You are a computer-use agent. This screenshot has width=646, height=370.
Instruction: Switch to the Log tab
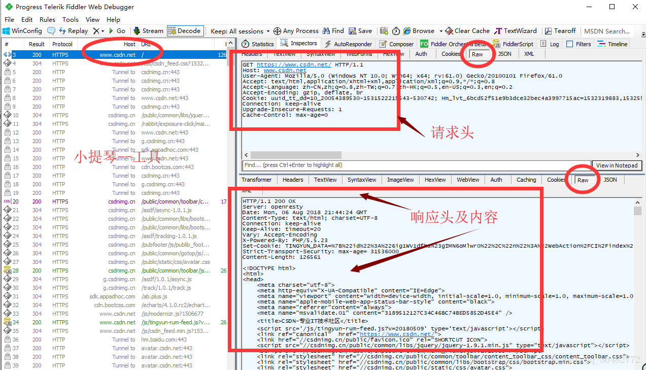click(550, 44)
